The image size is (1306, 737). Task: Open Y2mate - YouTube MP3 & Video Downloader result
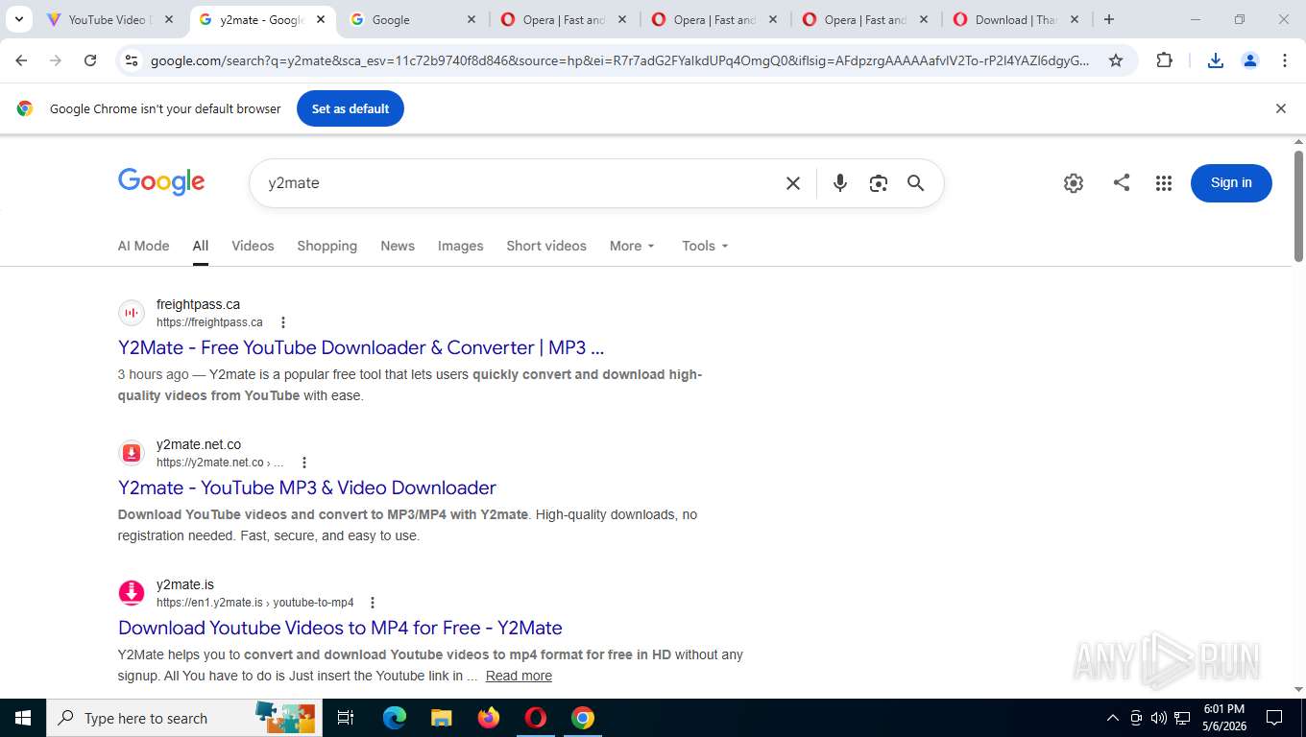pos(307,487)
